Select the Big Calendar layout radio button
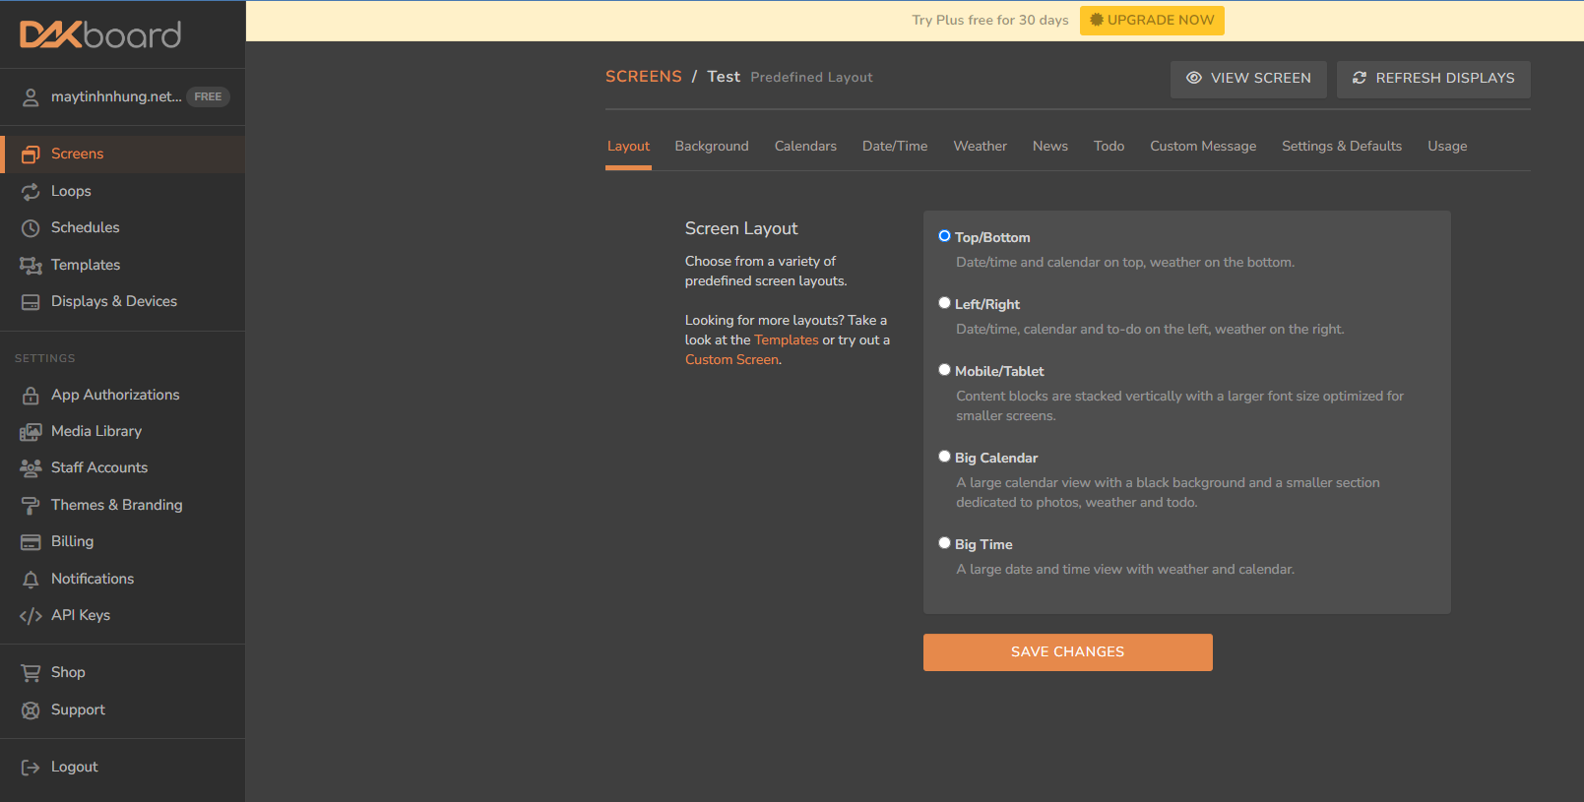This screenshot has width=1584, height=802. click(x=944, y=457)
